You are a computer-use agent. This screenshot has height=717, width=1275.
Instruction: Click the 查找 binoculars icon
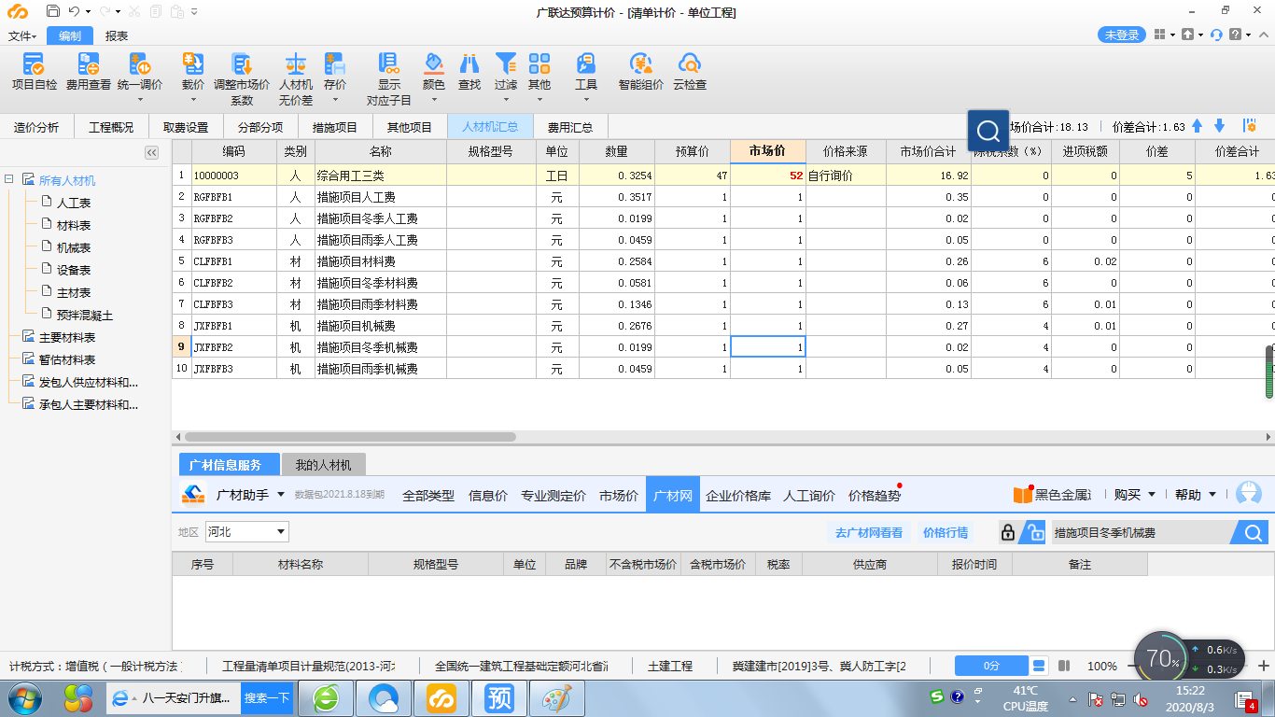click(469, 63)
